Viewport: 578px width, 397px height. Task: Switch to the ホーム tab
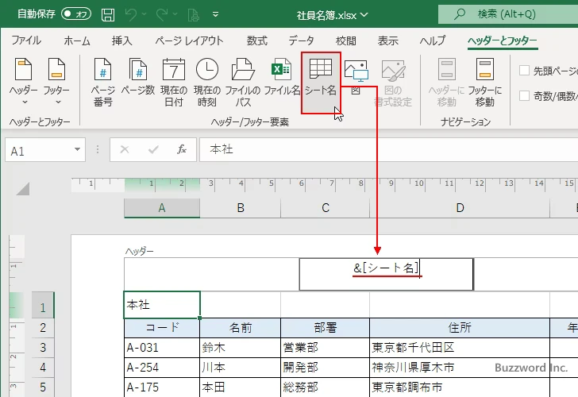pyautogui.click(x=77, y=40)
